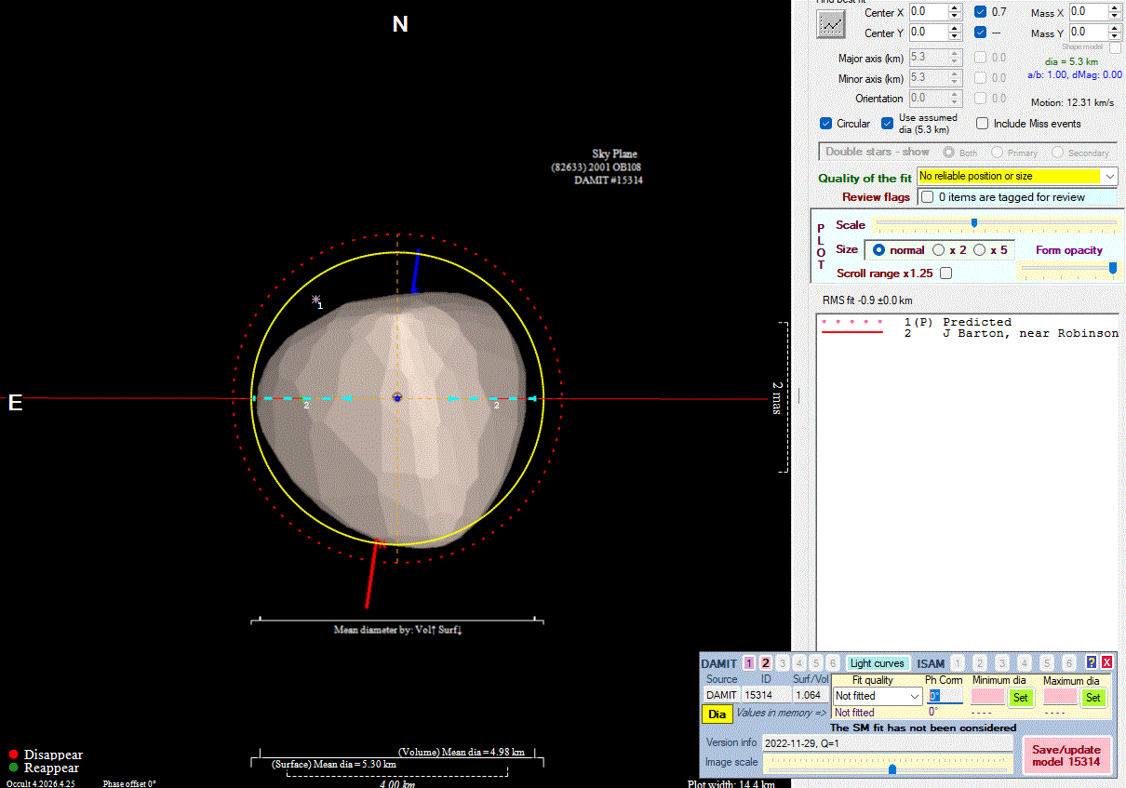
Task: Click the Find best fit graph button
Action: [x=830, y=24]
